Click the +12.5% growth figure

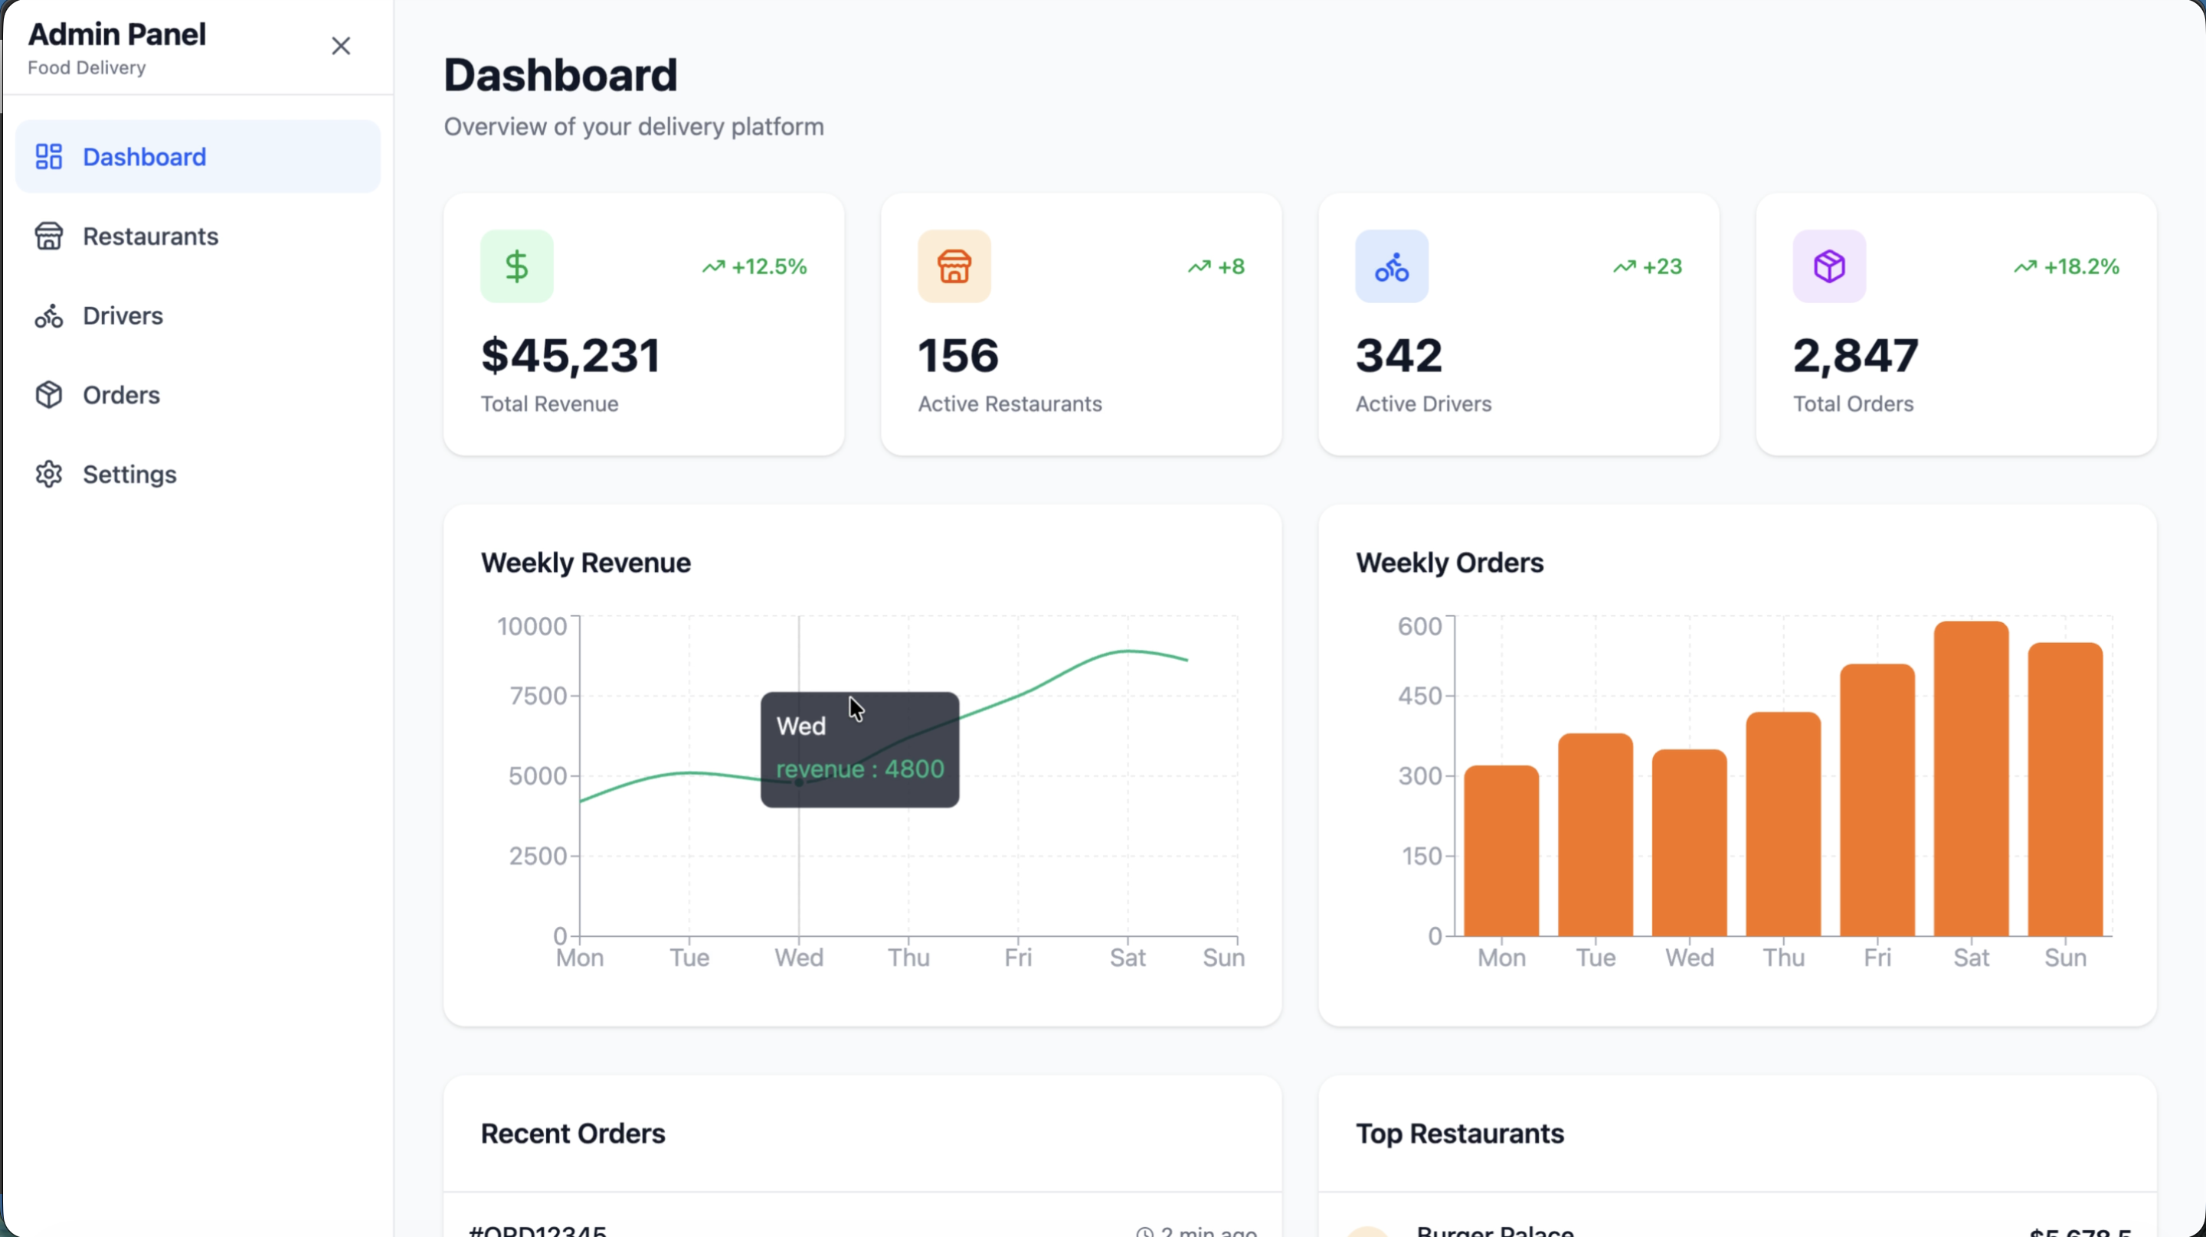tap(770, 267)
